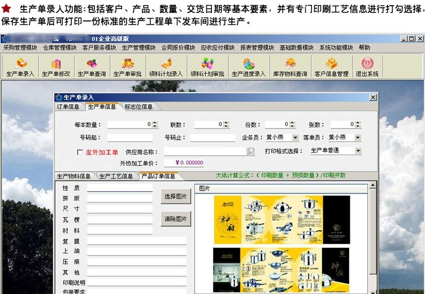Click the 外协加工单价 amount field

(x=184, y=163)
